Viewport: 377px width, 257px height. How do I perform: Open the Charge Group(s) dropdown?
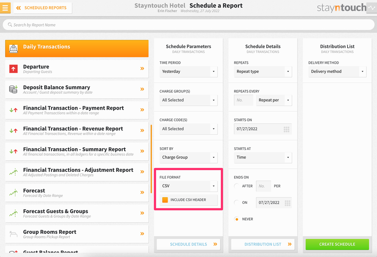pos(188,100)
